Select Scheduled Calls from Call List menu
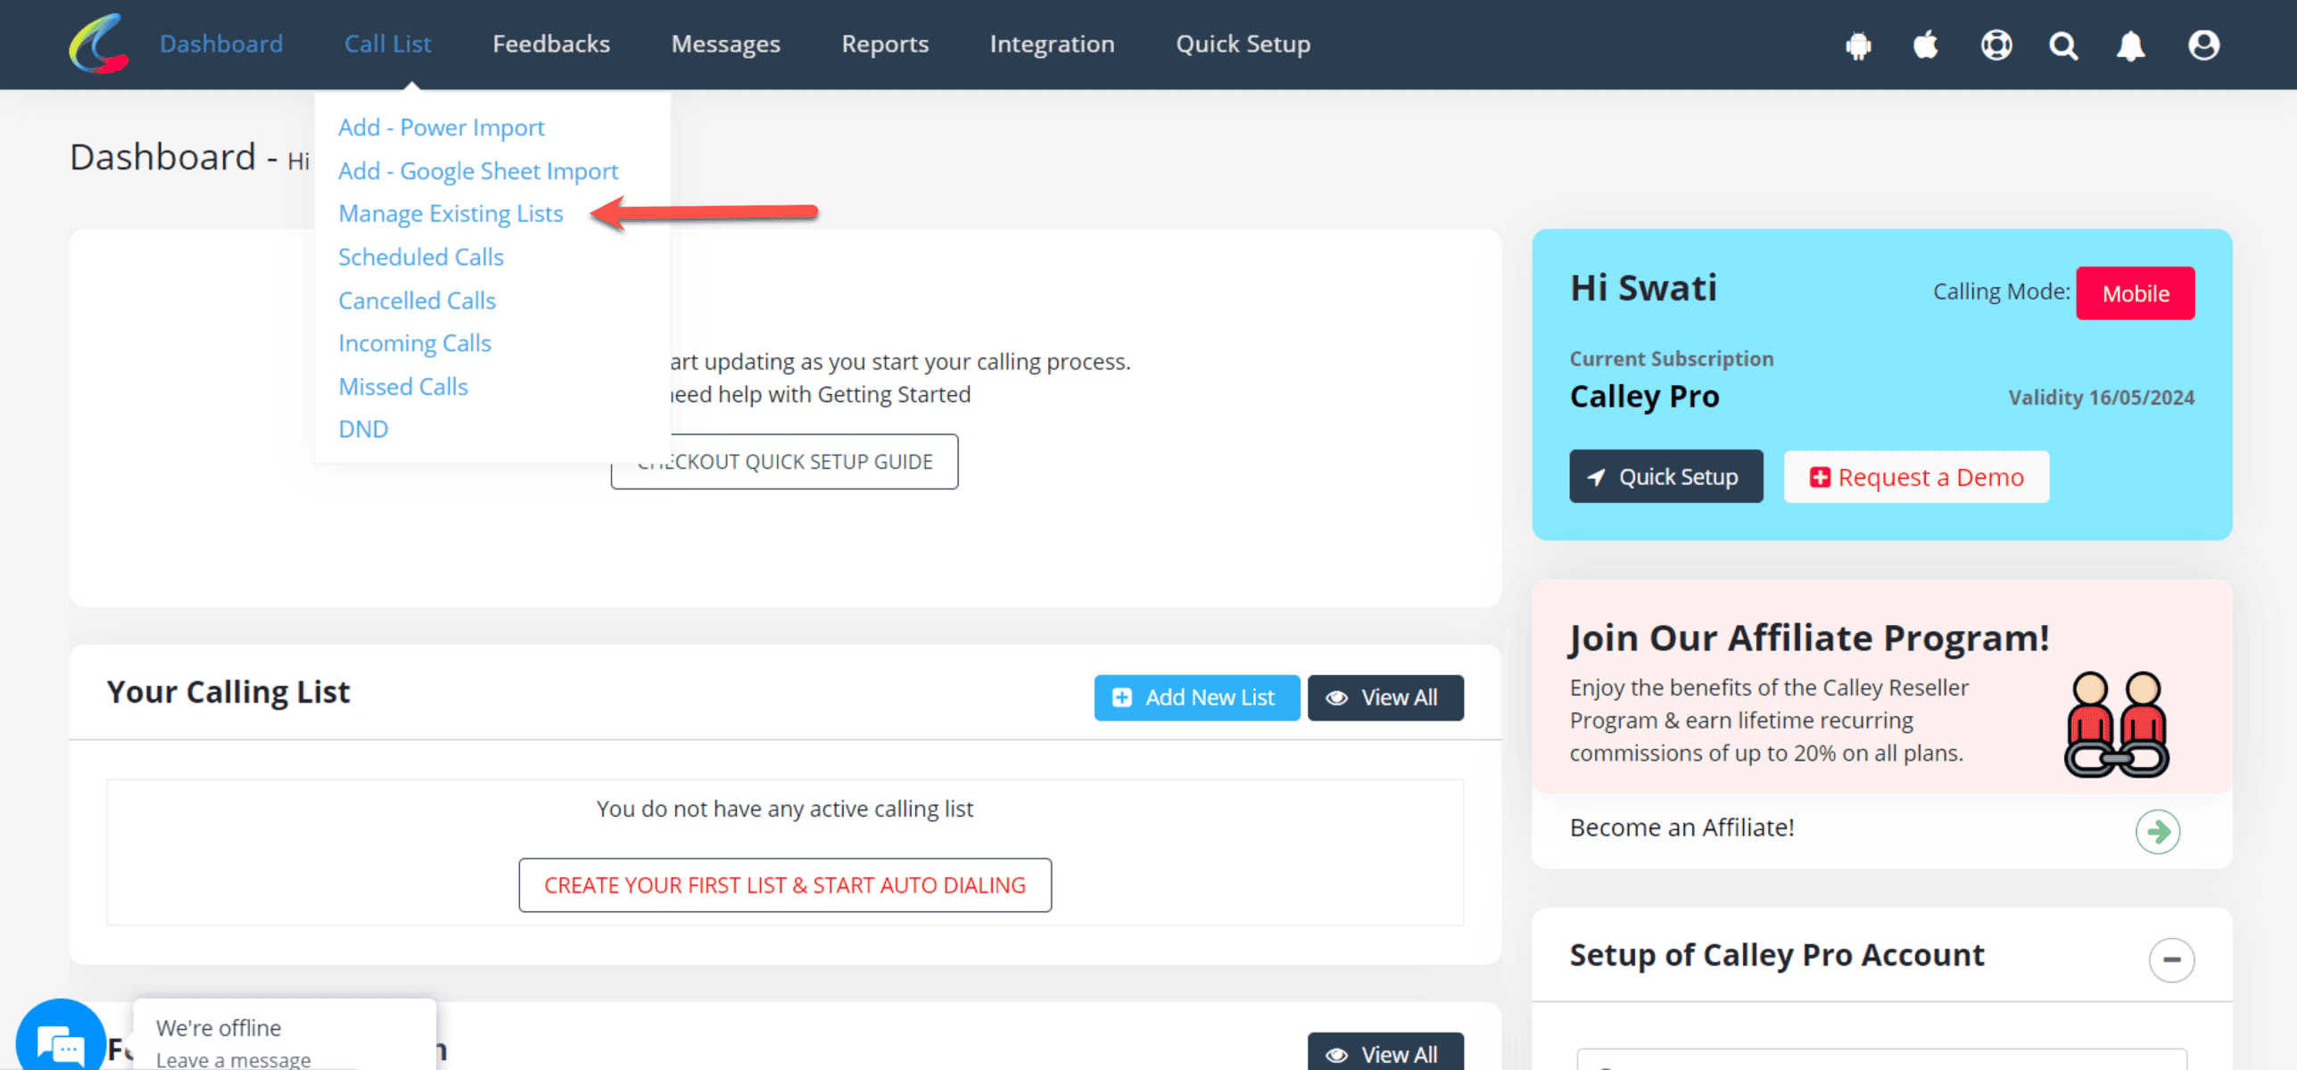 (420, 256)
